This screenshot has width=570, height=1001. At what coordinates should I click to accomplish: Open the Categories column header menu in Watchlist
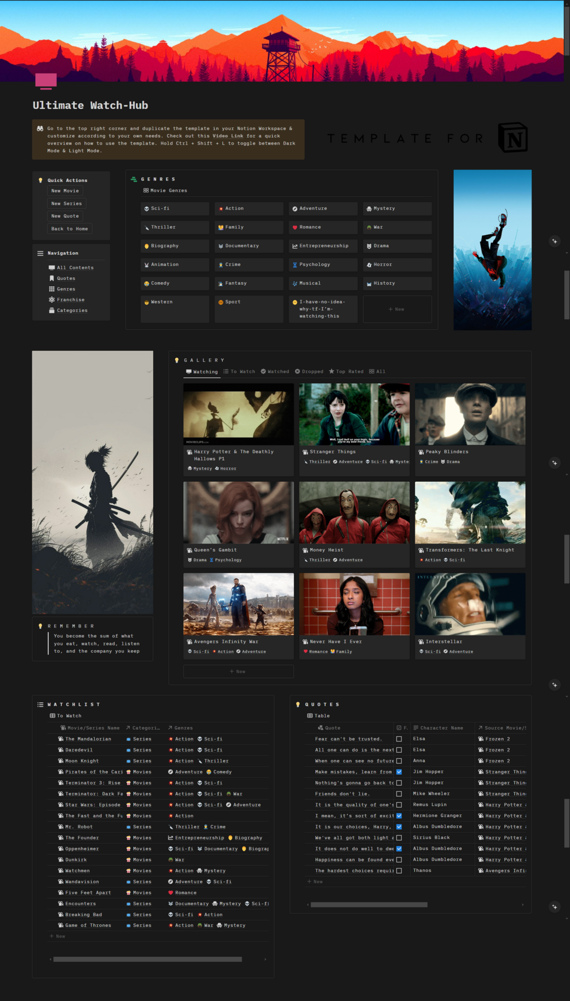pos(143,728)
